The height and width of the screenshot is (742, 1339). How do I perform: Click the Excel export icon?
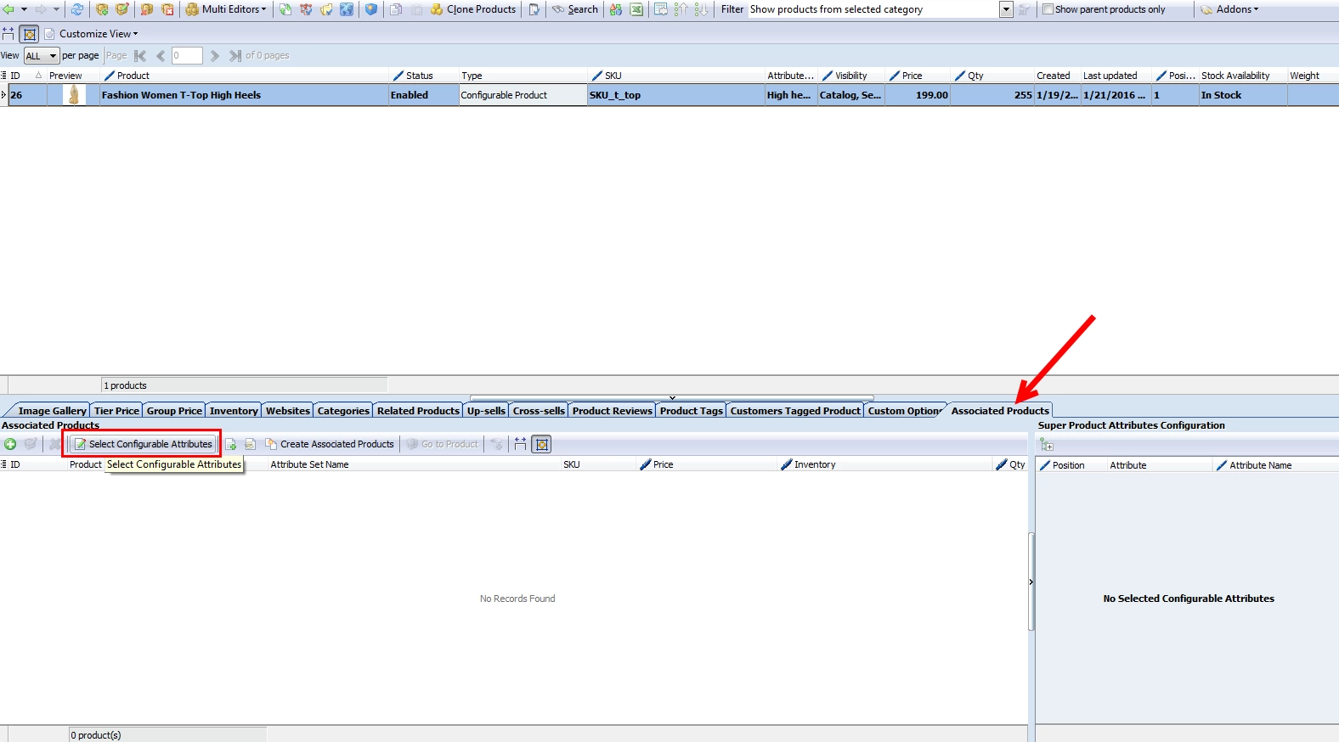pyautogui.click(x=636, y=9)
